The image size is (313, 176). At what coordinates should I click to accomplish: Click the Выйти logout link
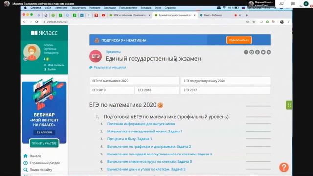click(51, 69)
